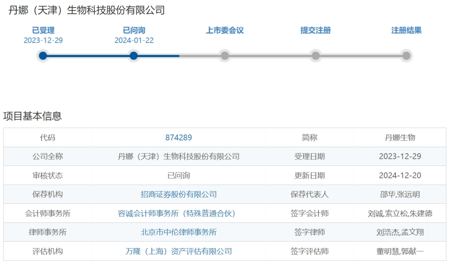Select the 已受理 stage label
Image resolution: width=450 pixels, height=264 pixels.
tap(43, 30)
